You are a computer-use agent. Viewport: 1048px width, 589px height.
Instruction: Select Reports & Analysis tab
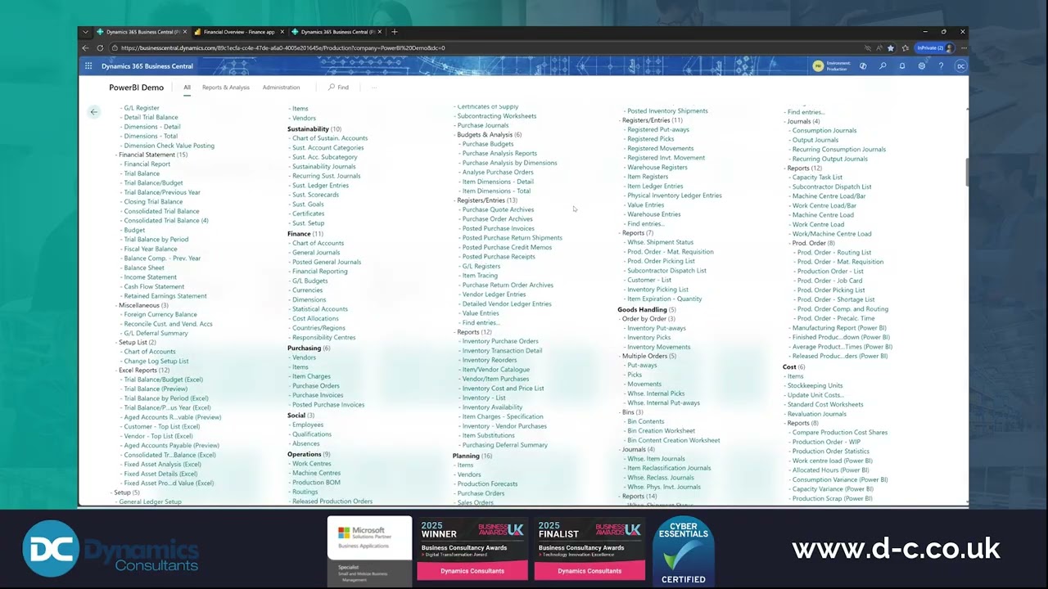pyautogui.click(x=225, y=88)
